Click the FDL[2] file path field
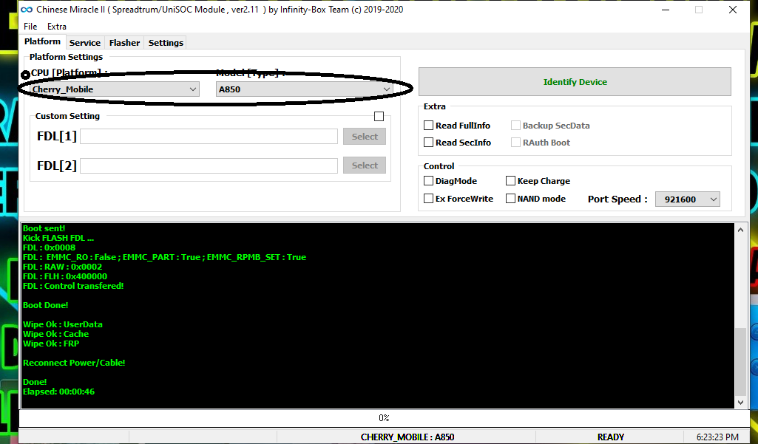This screenshot has width=758, height=444. pyautogui.click(x=209, y=165)
